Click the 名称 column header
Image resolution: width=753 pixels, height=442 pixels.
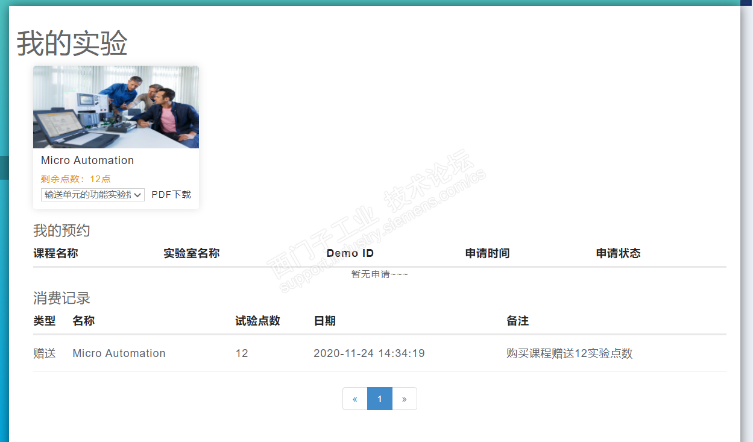(x=84, y=321)
